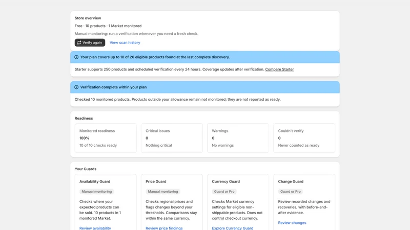The height and width of the screenshot is (230, 410).
Task: Open Review price findings link
Action: point(164,228)
